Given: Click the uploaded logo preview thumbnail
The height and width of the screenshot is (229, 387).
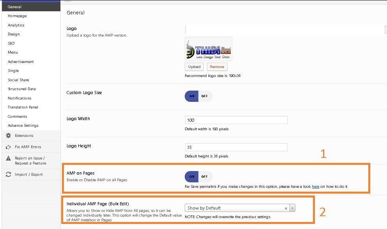Looking at the screenshot, I should click(209, 49).
